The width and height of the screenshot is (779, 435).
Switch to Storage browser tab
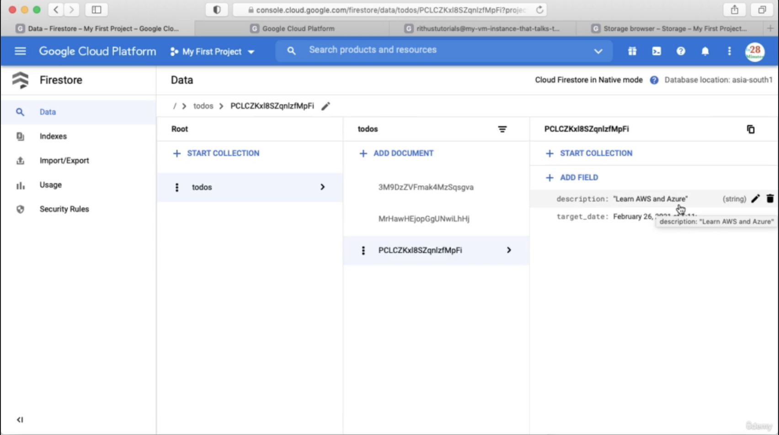(x=670, y=28)
